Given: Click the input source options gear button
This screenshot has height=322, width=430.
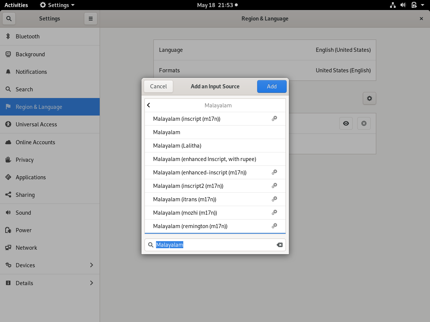Looking at the screenshot, I should [369, 98].
